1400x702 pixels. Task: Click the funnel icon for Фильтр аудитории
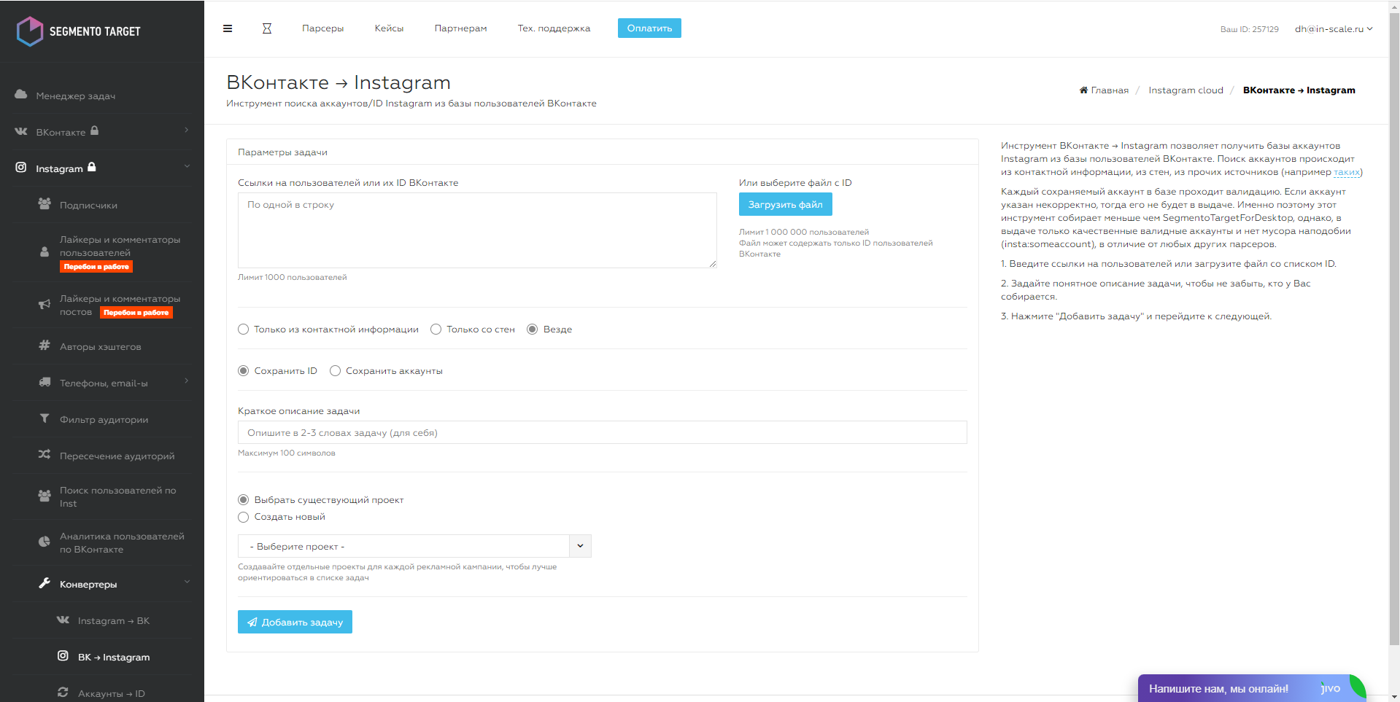coord(45,418)
